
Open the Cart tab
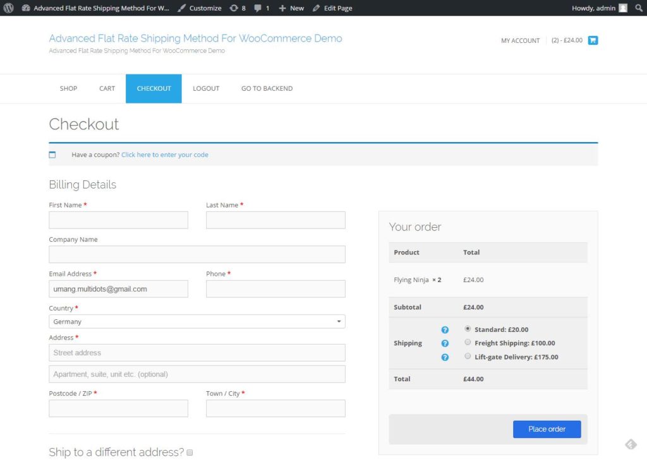coord(107,88)
